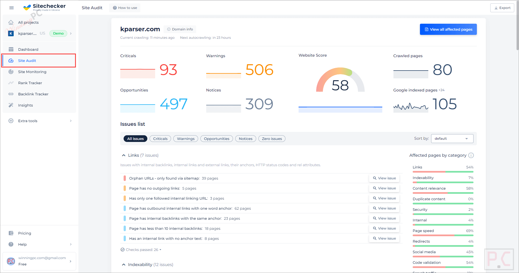Collapse the Indexability issues section
The image size is (519, 273).
pos(124,265)
